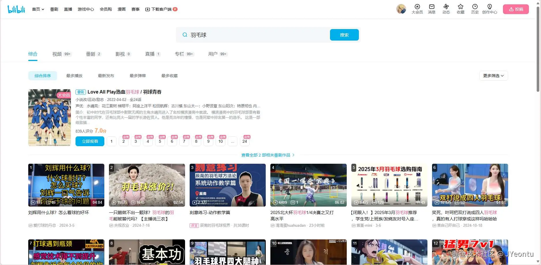Switch to the 影视 results tab

[123, 54]
